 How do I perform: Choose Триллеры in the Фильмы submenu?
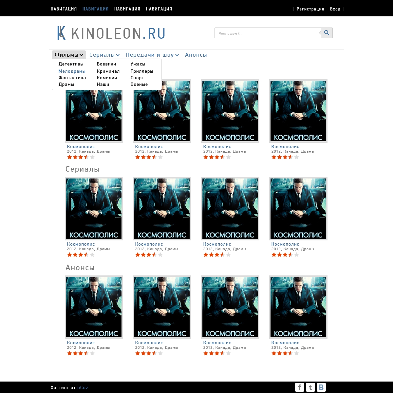pyautogui.click(x=142, y=71)
